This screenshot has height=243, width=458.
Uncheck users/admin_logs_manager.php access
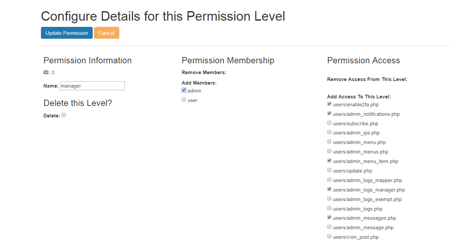pos(329,189)
